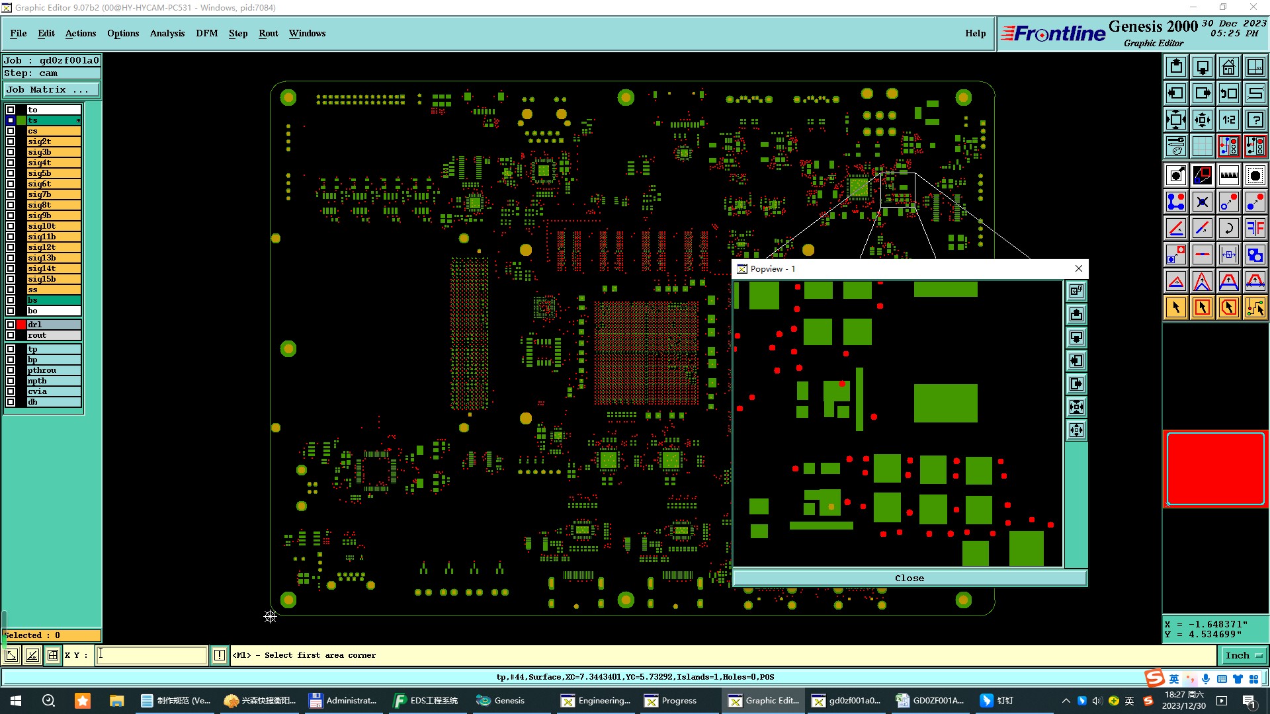Open the Options menu
Screen dimensions: 1270x714
pos(123,33)
